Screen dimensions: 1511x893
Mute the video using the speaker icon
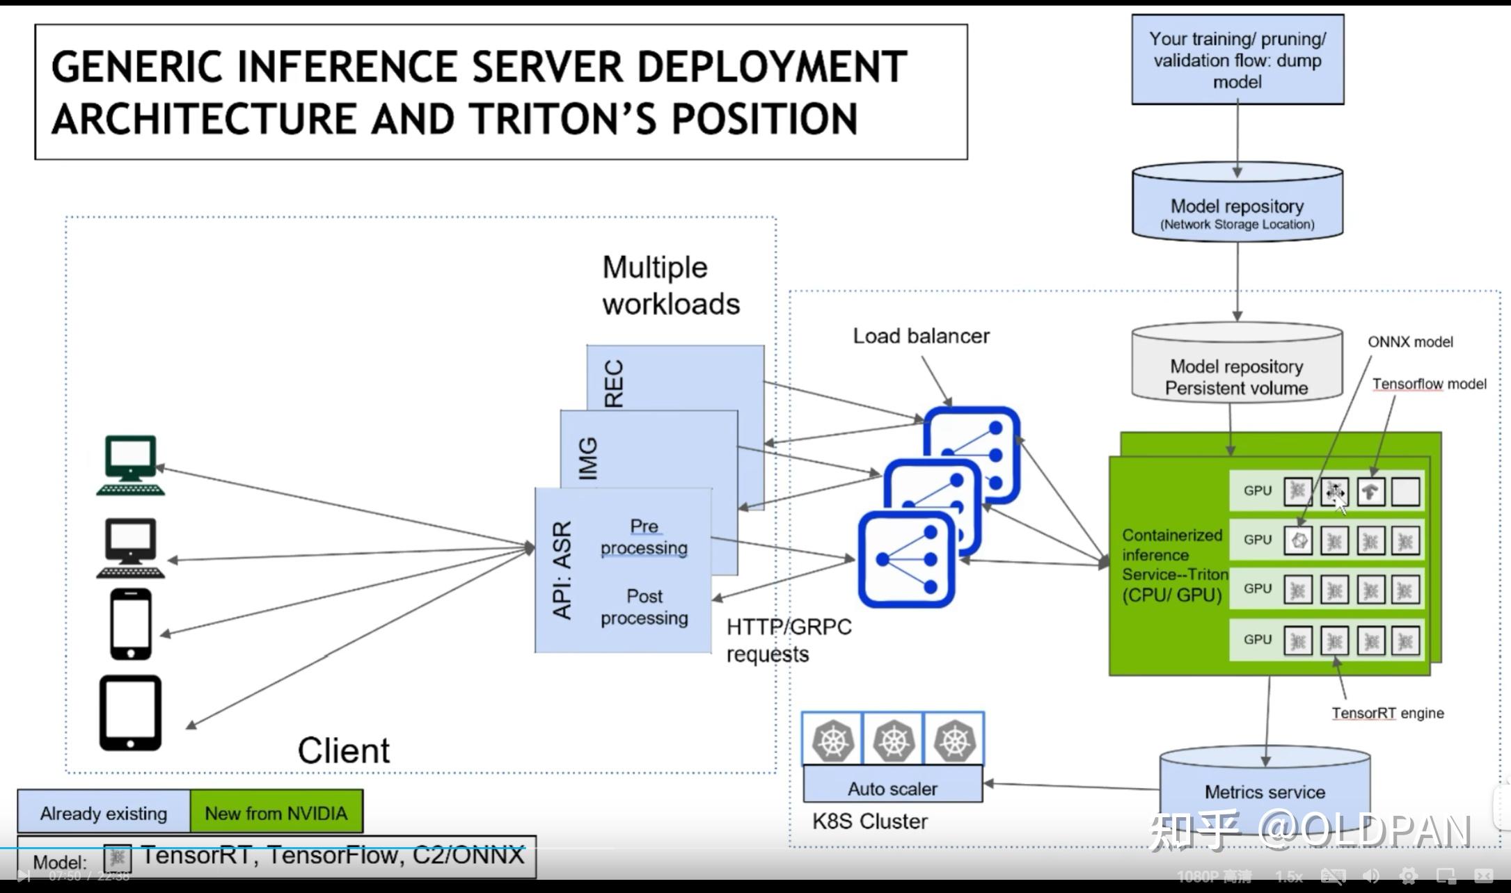pyautogui.click(x=1370, y=876)
